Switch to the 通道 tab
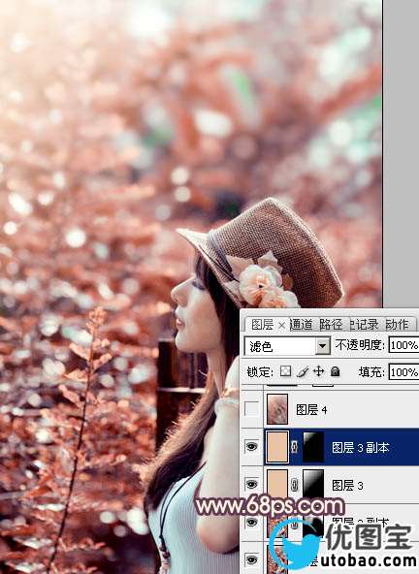This screenshot has width=419, height=574. [x=301, y=325]
